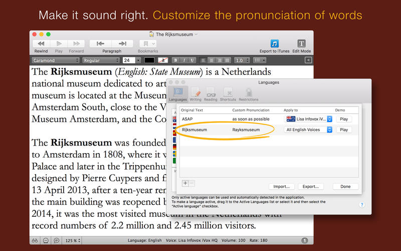Screen dimensions: 401x251
Task: Open the text background color swatch
Action: (x=163, y=60)
